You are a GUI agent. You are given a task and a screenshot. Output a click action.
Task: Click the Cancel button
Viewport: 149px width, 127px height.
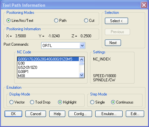pyautogui.click(x=36, y=114)
